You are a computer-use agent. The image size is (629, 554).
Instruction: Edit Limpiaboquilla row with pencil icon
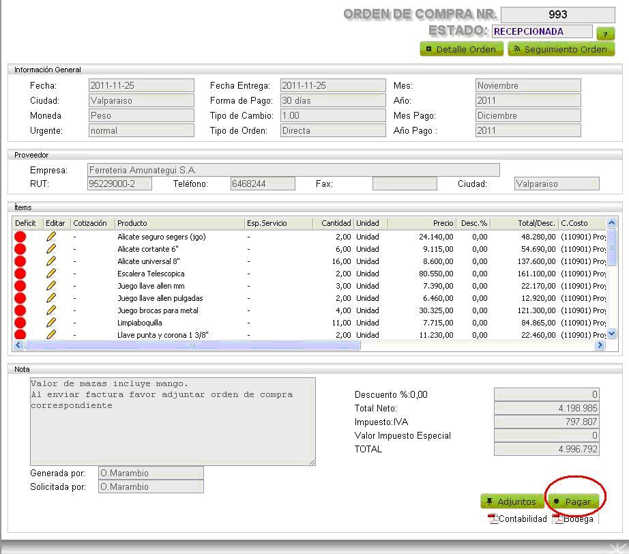click(51, 323)
